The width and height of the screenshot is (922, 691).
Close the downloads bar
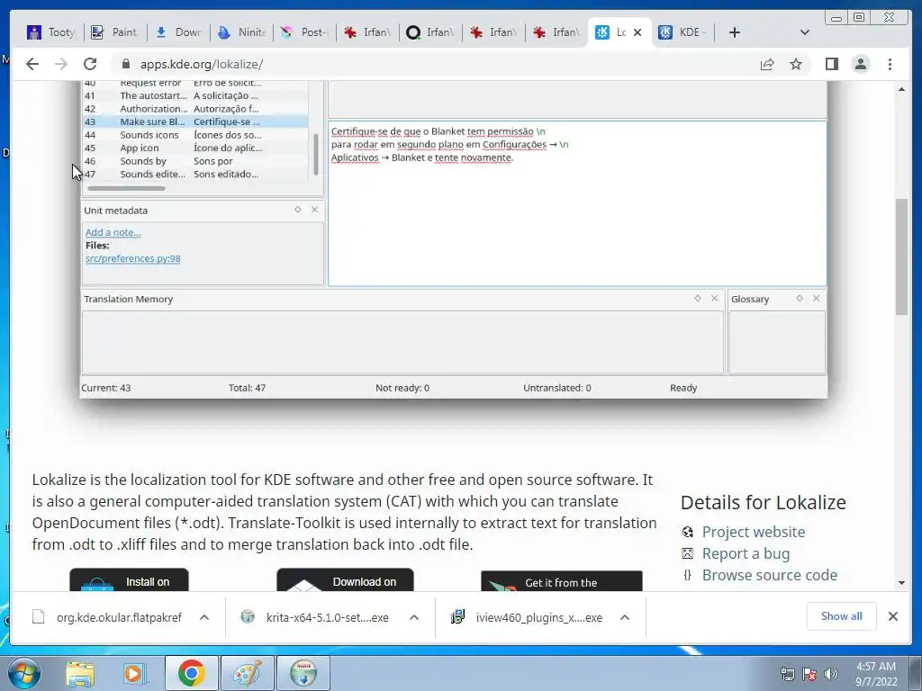point(893,616)
